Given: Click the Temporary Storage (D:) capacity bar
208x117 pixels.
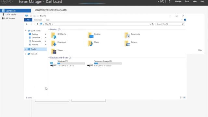Looking at the screenshot, I should click(x=108, y=64).
